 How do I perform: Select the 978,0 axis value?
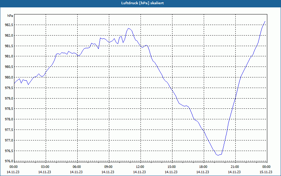coord(9,119)
